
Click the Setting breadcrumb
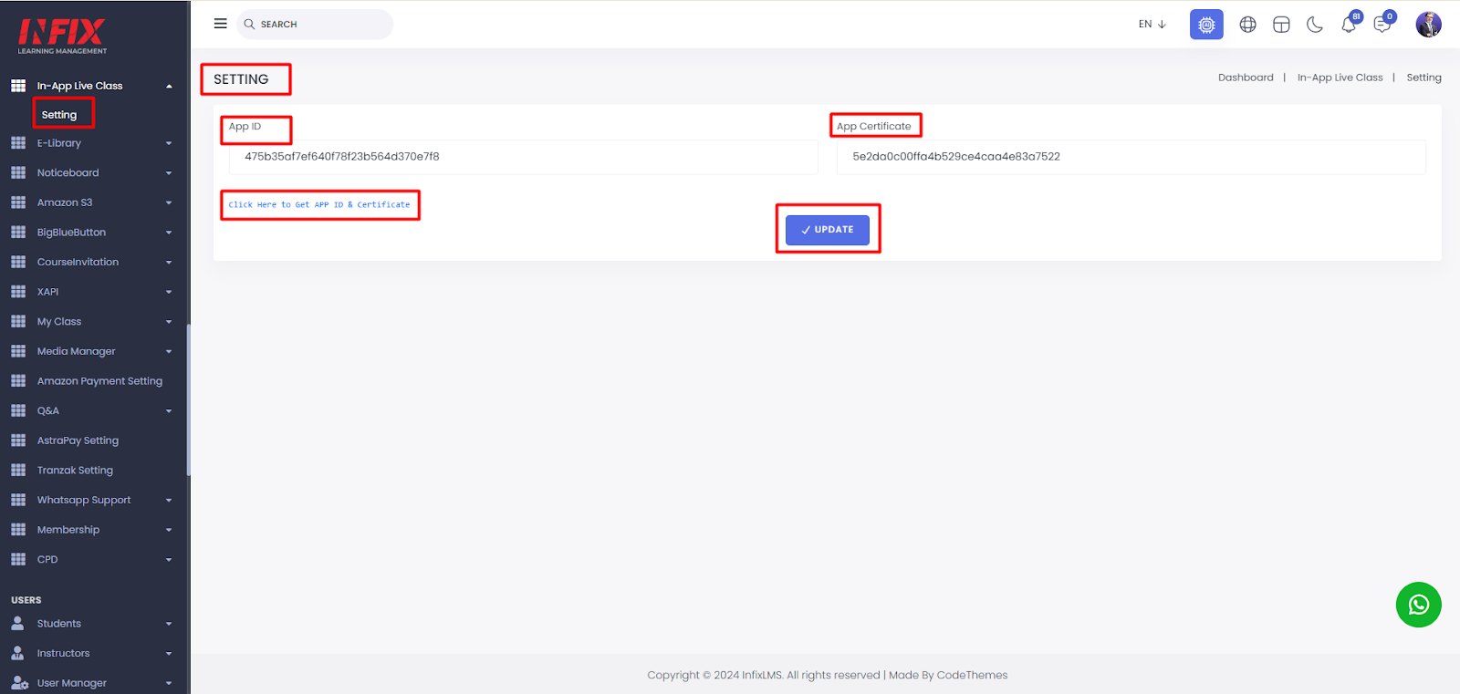[1423, 78]
